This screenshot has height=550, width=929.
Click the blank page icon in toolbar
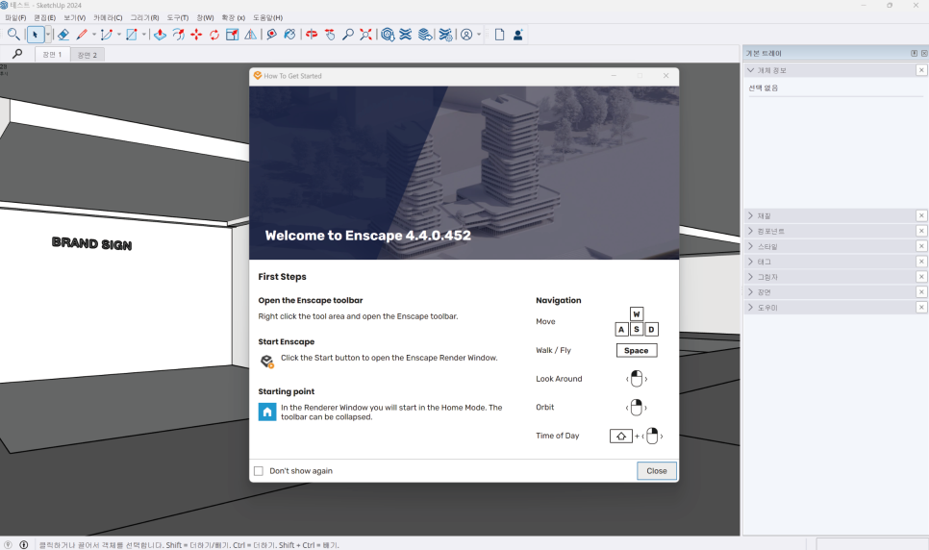(499, 35)
